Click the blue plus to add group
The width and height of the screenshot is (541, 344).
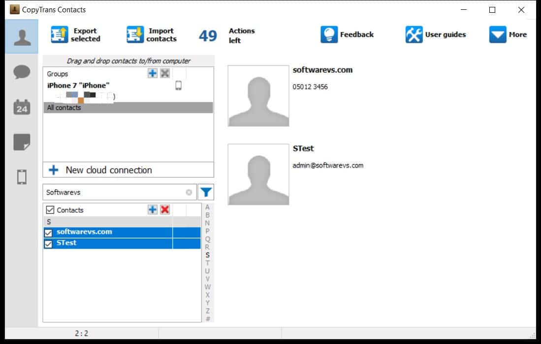tap(153, 73)
